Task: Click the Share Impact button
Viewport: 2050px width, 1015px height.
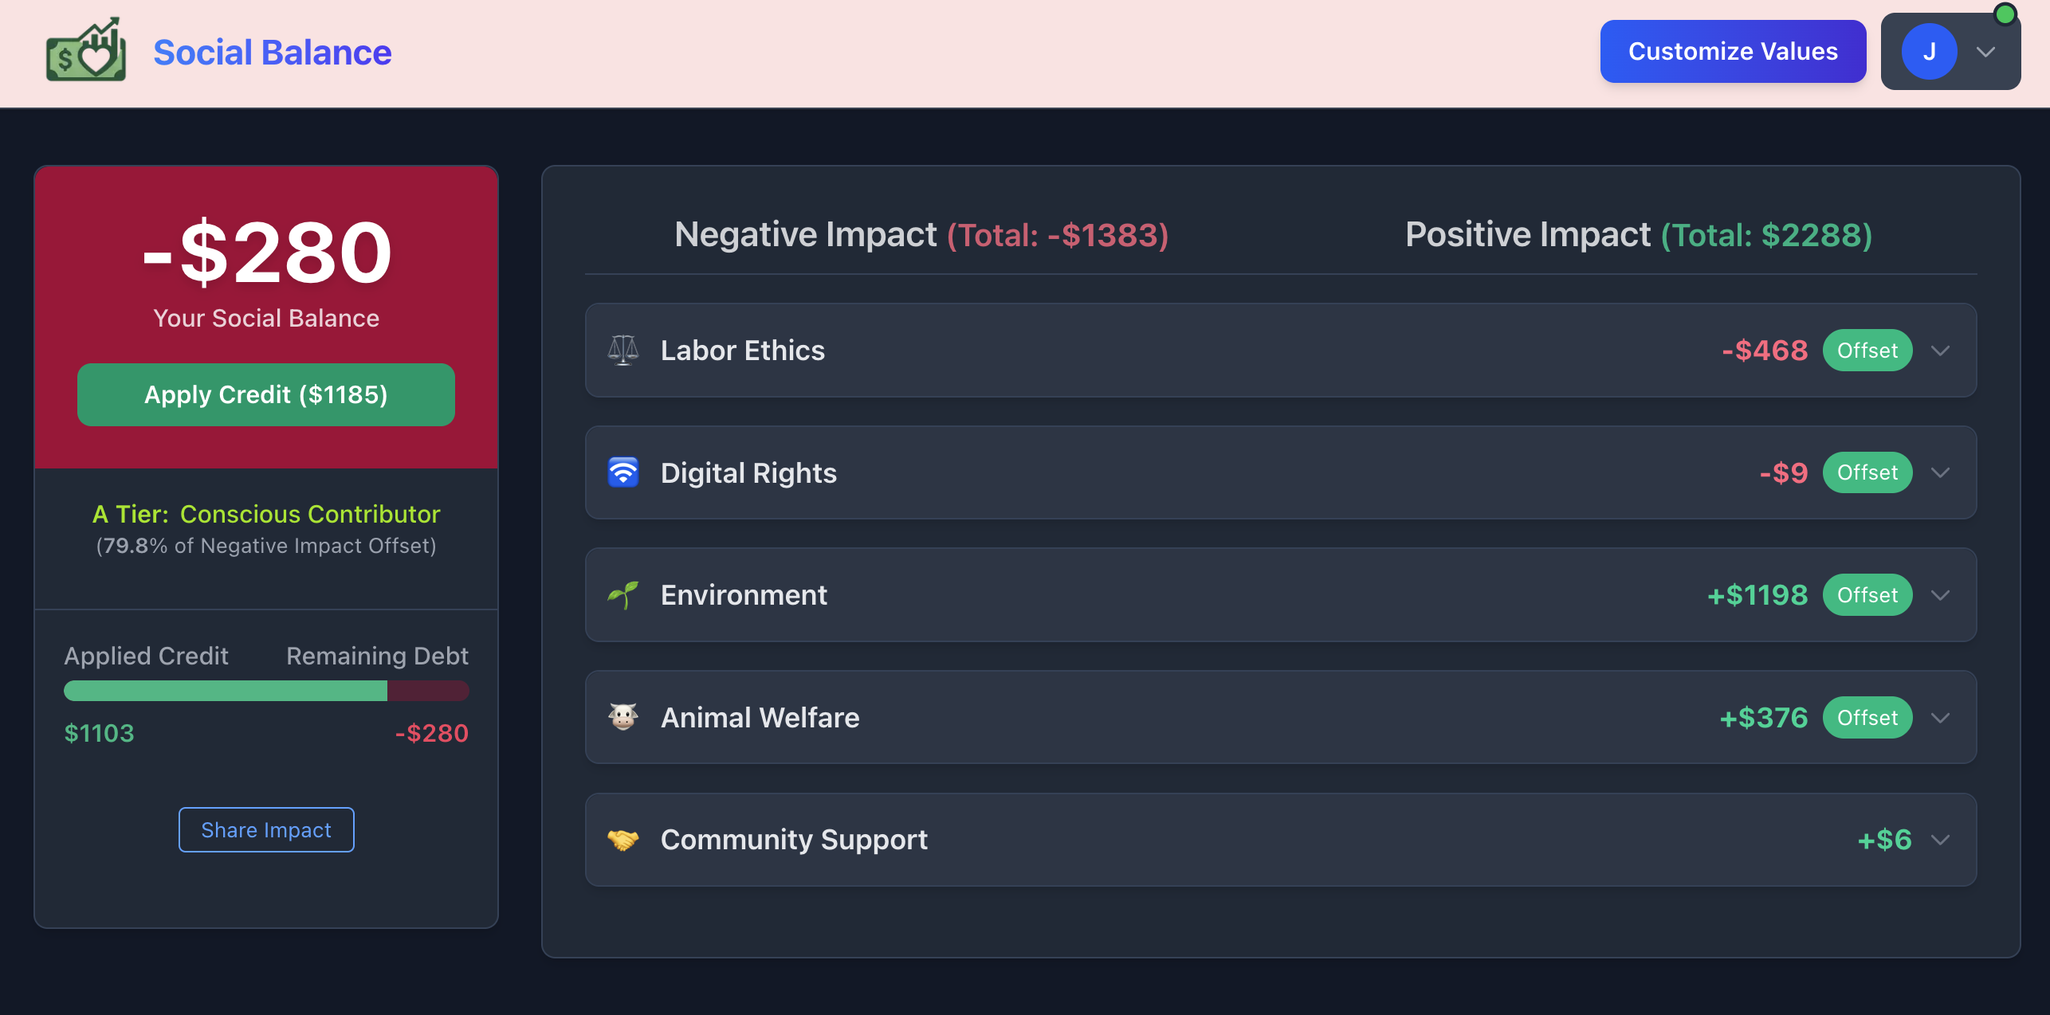Action: pyautogui.click(x=266, y=830)
